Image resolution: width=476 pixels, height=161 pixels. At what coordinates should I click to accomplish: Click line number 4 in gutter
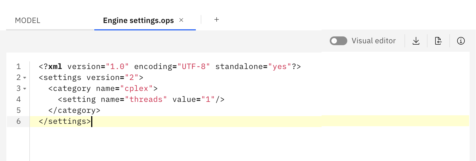pyautogui.click(x=19, y=99)
